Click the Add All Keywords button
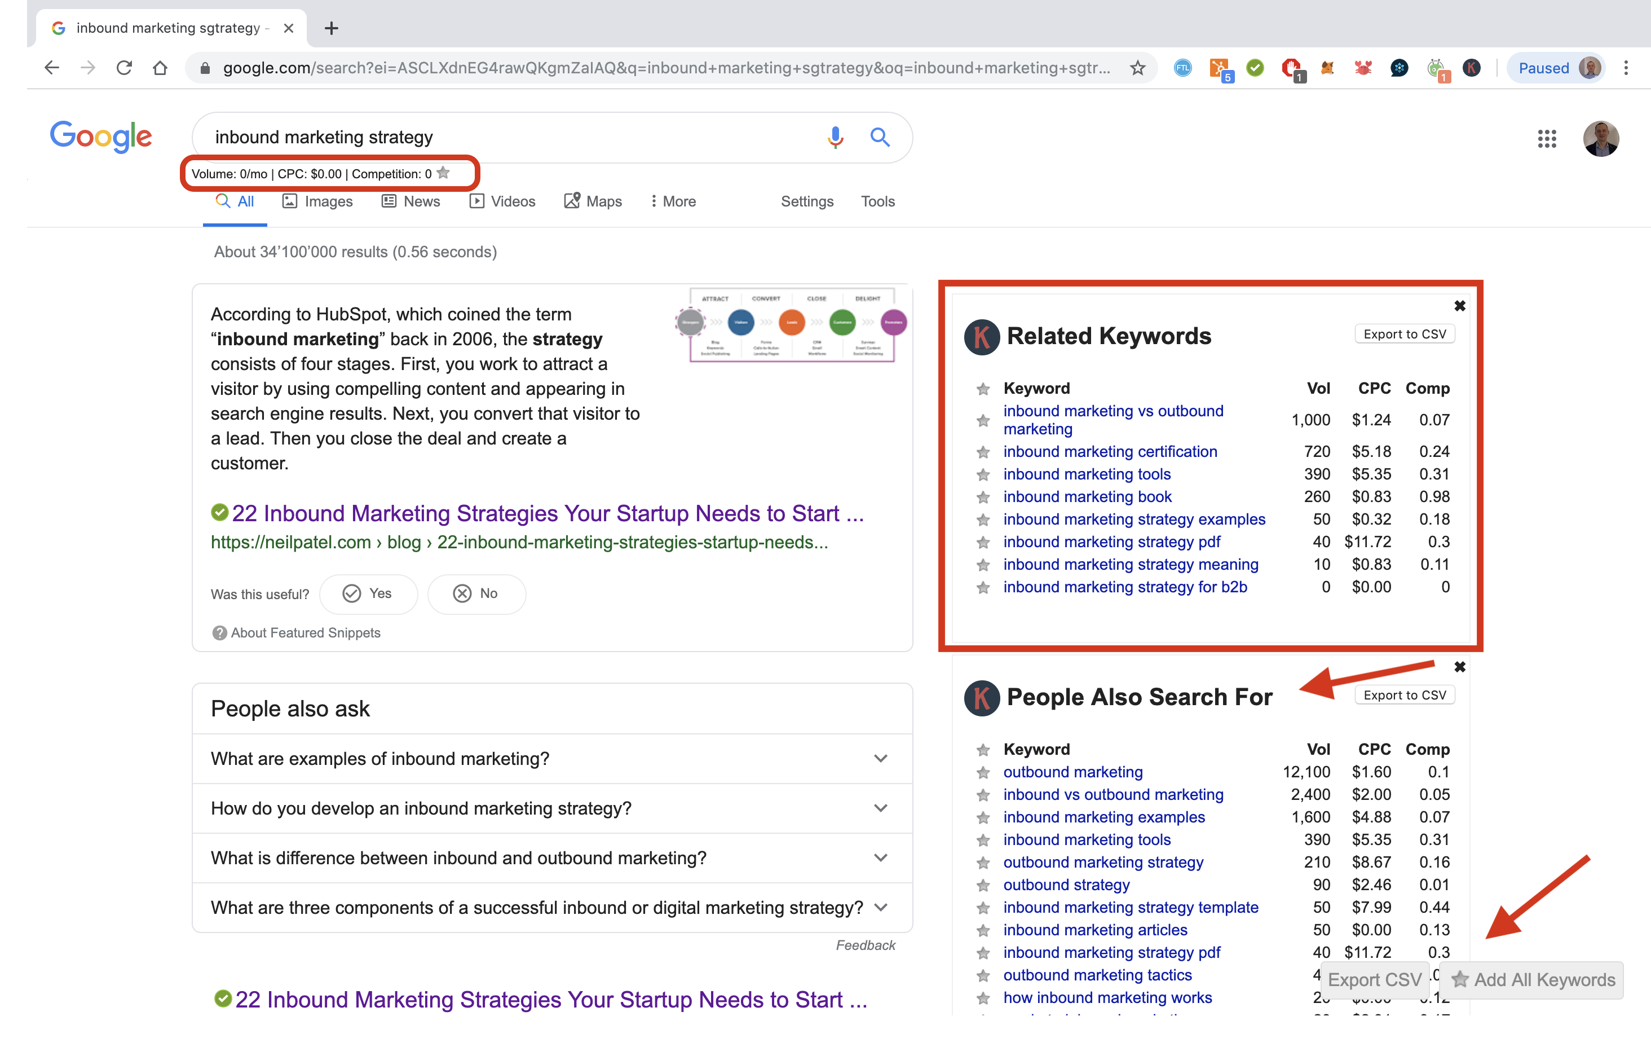This screenshot has width=1651, height=1047. (1533, 980)
